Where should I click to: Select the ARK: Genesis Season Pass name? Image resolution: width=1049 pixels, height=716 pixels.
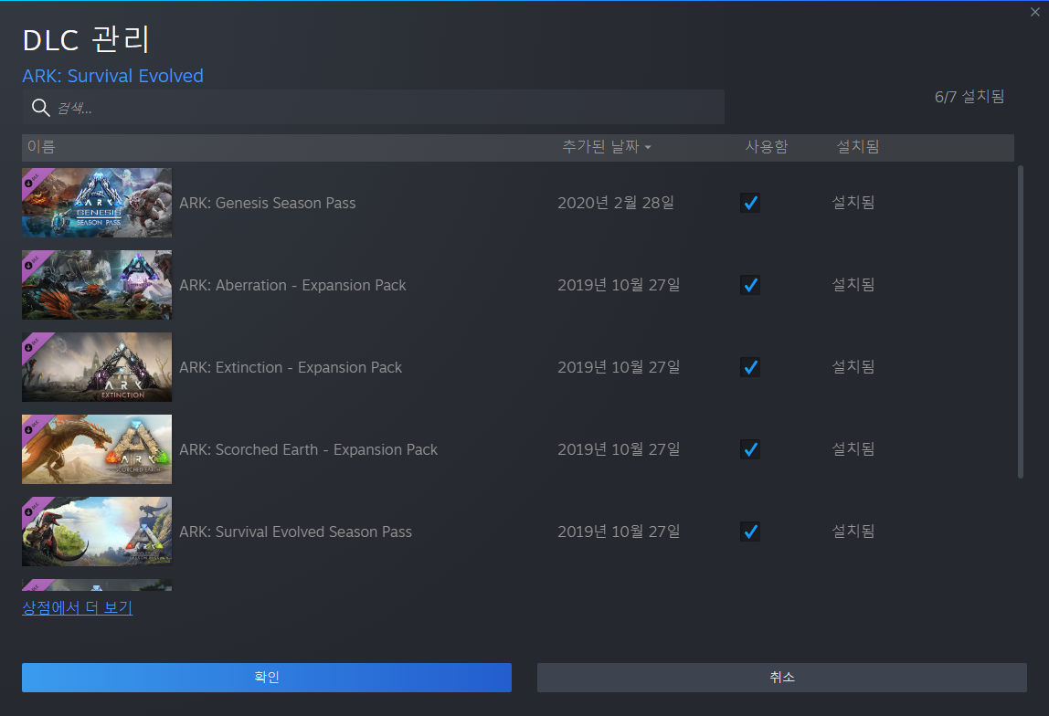tap(268, 204)
